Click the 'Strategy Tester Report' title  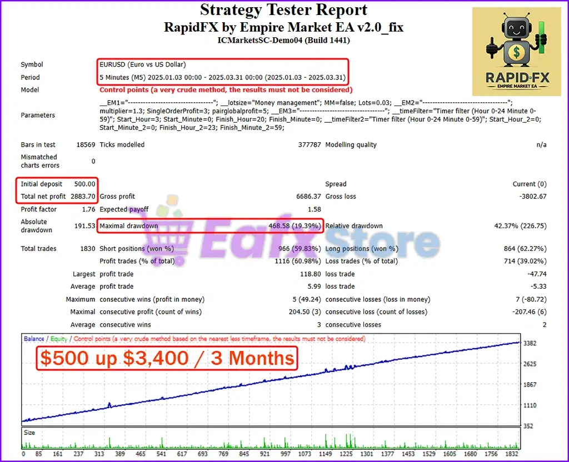283,10
